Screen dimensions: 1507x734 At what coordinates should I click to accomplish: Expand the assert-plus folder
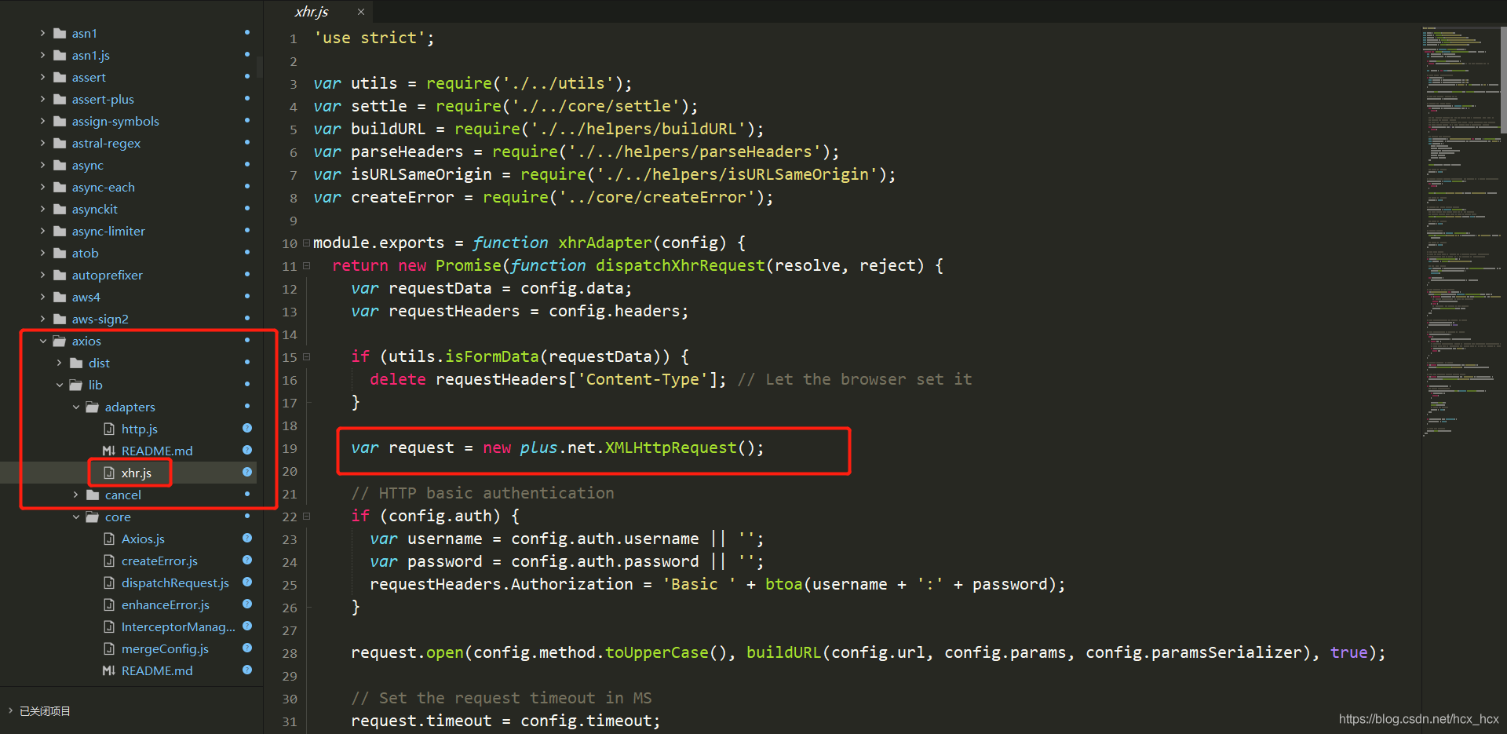[x=42, y=99]
